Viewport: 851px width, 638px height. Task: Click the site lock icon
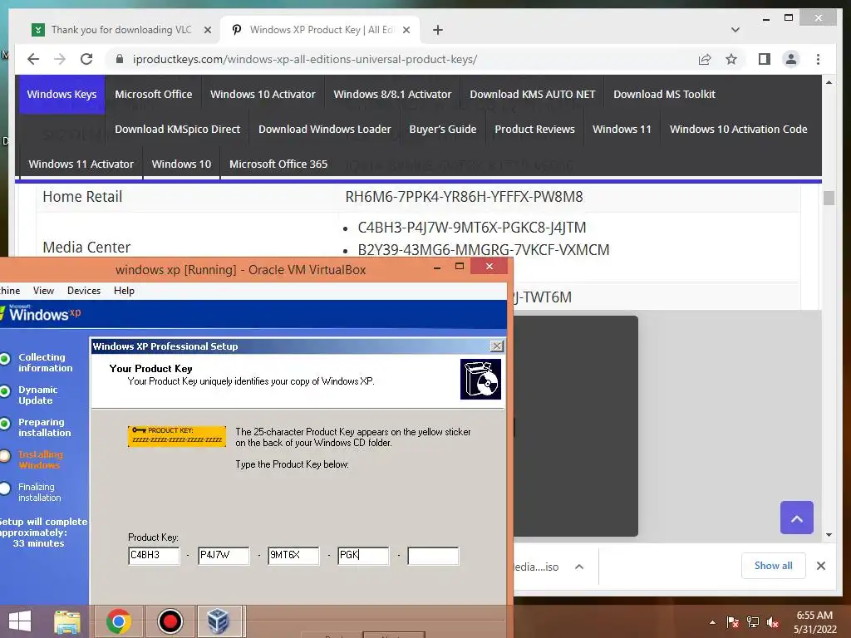coord(120,59)
